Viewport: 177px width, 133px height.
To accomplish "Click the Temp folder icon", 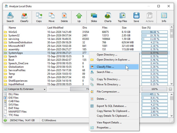I will [x=5, y=74].
